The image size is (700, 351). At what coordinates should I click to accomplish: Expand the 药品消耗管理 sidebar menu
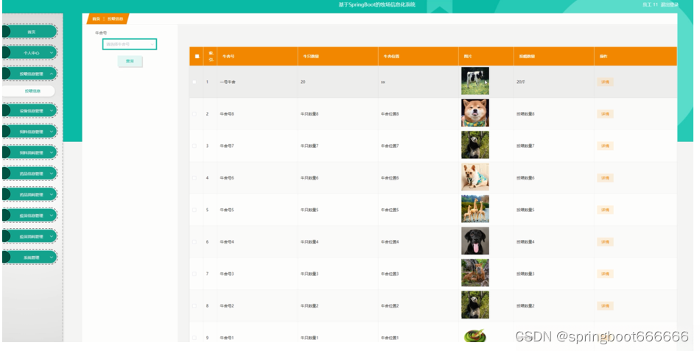click(x=30, y=194)
